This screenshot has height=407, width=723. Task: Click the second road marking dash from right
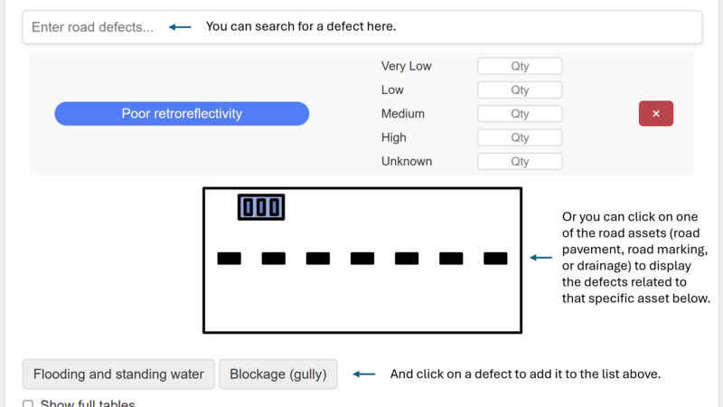click(451, 259)
